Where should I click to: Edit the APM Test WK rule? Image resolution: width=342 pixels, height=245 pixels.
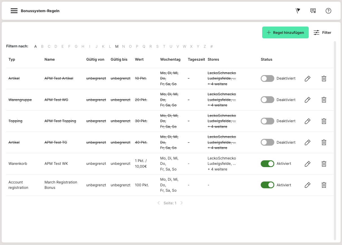pyautogui.click(x=308, y=164)
